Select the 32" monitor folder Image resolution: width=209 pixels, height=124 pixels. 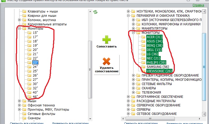(x=35, y=88)
